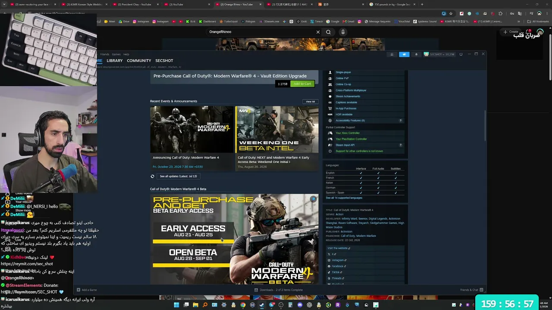This screenshot has height=310, width=552.
Task: Open the Facebook link in game details
Action: coord(337,266)
